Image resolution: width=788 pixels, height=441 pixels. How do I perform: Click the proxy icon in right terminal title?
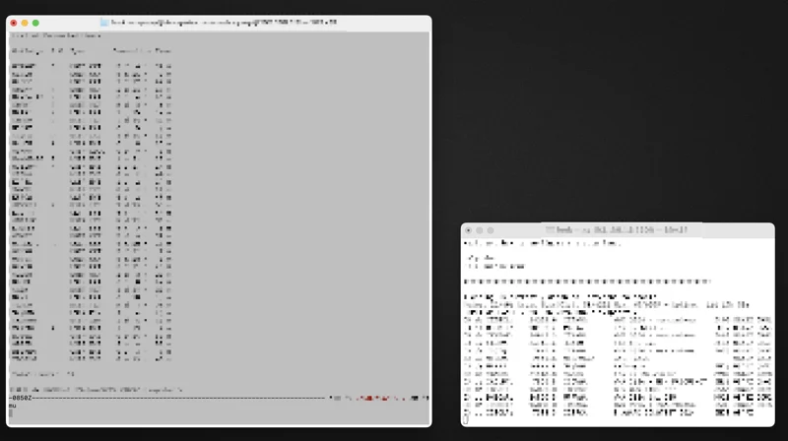(550, 230)
